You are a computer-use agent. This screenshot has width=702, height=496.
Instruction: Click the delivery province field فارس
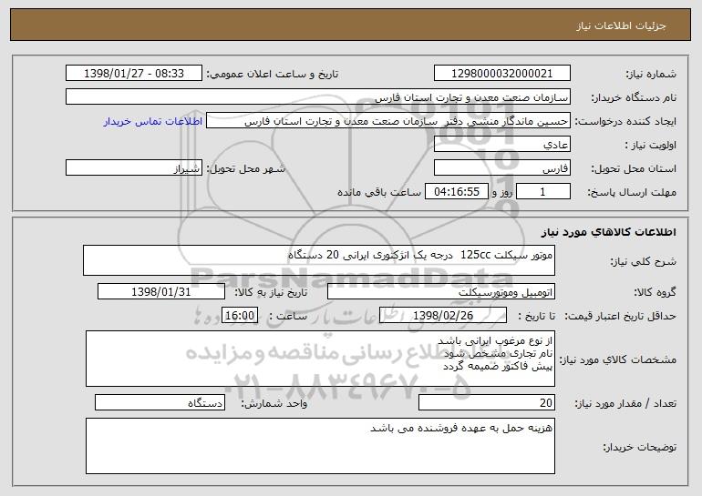pos(501,168)
